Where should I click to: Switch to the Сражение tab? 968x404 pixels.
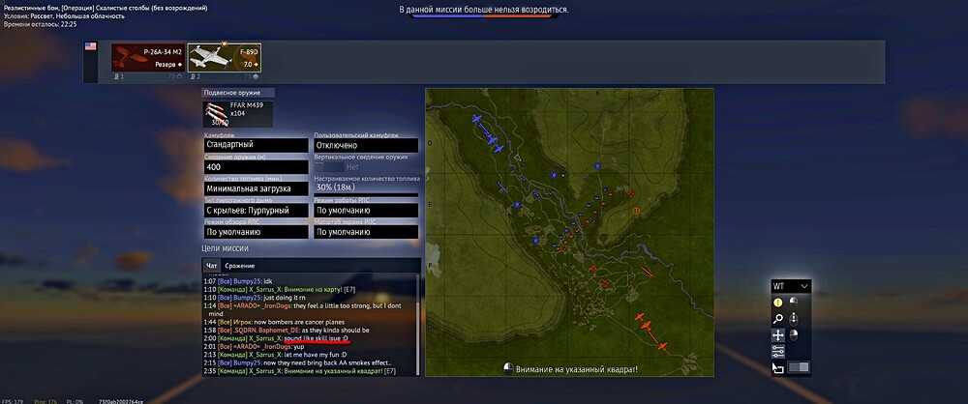point(239,266)
